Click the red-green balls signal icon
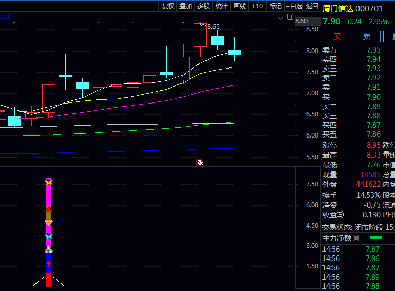Viewport: 395px width, 291px height. click(49, 250)
